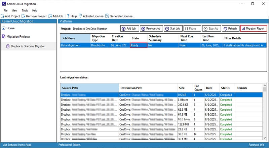This screenshot has height=148, width=269.
Task: Click the Add Job icon in top toolbar
Action: tap(50, 16)
